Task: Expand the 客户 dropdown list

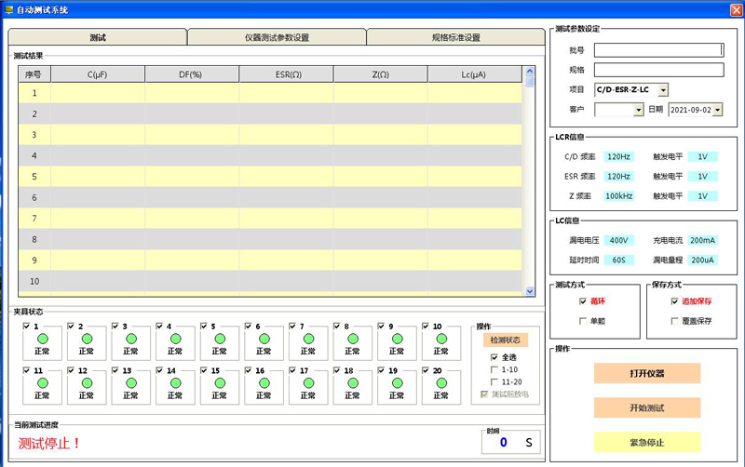Action: click(x=638, y=110)
